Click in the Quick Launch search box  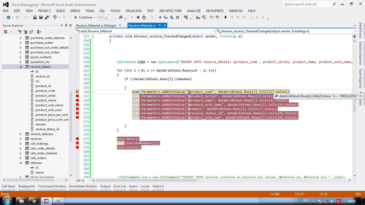tap(307, 4)
